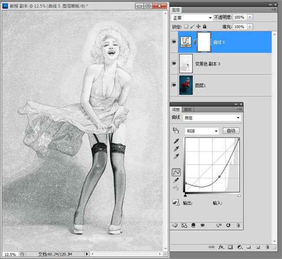Open Layers panel flyout menu
Image resolution: width=282 pixels, height=259 pixels.
click(274, 10)
